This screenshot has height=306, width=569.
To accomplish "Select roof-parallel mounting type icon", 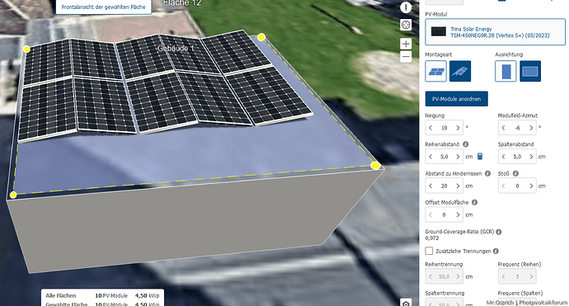I will pyautogui.click(x=436, y=71).
